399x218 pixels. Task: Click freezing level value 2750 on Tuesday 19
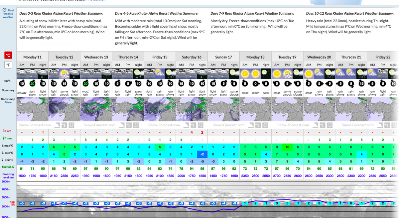coord(287,175)
